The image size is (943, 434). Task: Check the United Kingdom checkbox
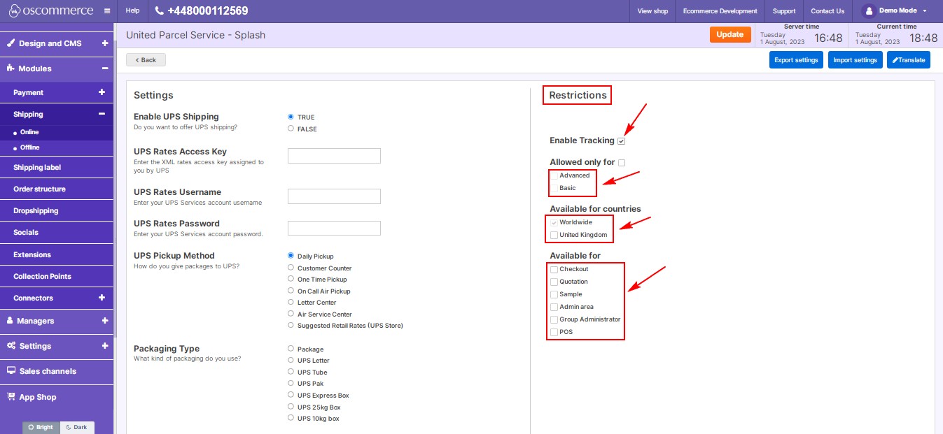pos(554,235)
